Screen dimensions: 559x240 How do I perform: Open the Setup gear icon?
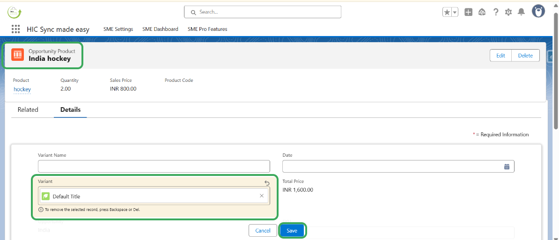(508, 12)
